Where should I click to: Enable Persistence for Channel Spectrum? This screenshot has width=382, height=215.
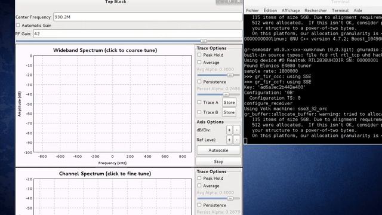tap(199, 205)
